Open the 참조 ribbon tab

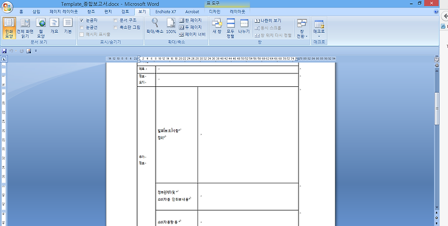(x=91, y=12)
